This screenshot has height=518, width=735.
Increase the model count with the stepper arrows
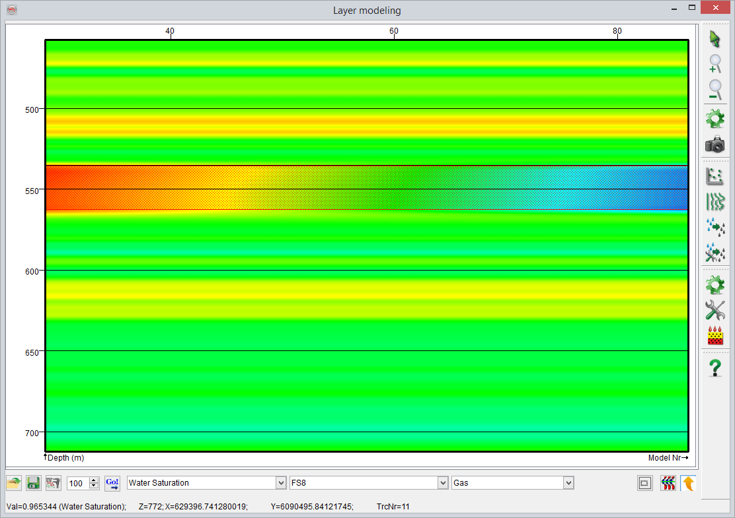pyautogui.click(x=94, y=480)
